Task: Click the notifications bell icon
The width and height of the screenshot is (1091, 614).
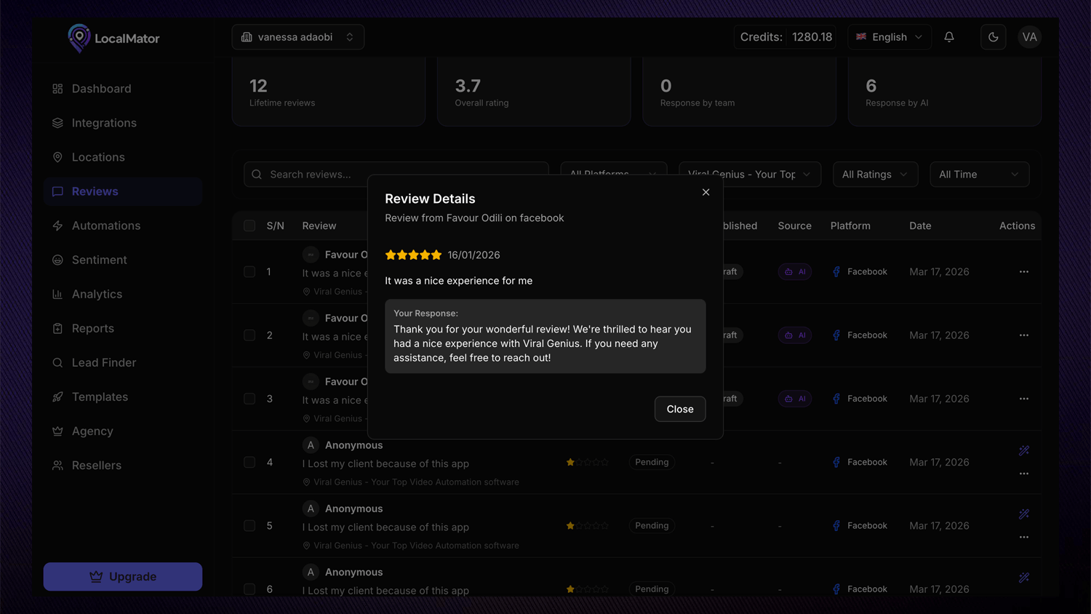Action: [x=949, y=37]
